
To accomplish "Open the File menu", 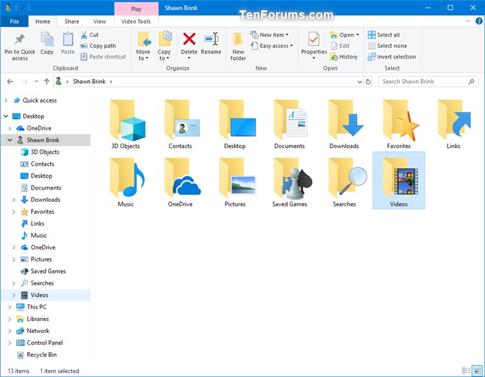I will pyautogui.click(x=15, y=21).
